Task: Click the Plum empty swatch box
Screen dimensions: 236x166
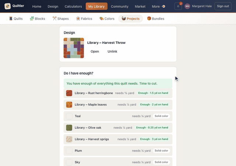Action: 69,151
